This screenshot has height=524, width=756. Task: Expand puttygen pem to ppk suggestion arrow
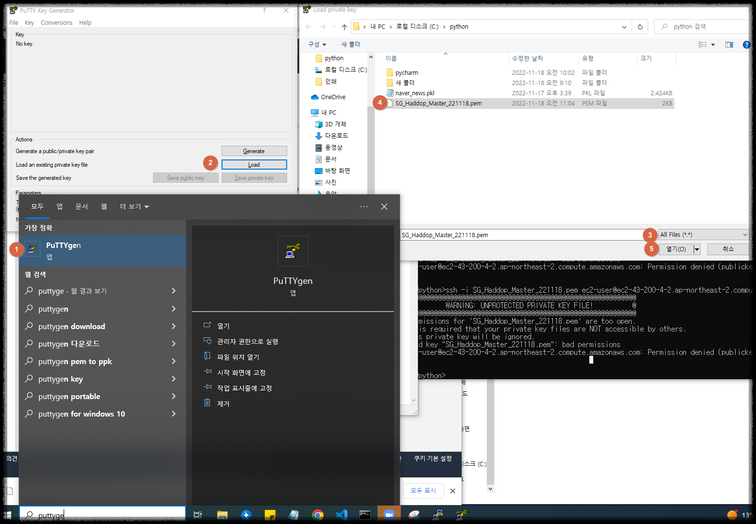pos(173,361)
